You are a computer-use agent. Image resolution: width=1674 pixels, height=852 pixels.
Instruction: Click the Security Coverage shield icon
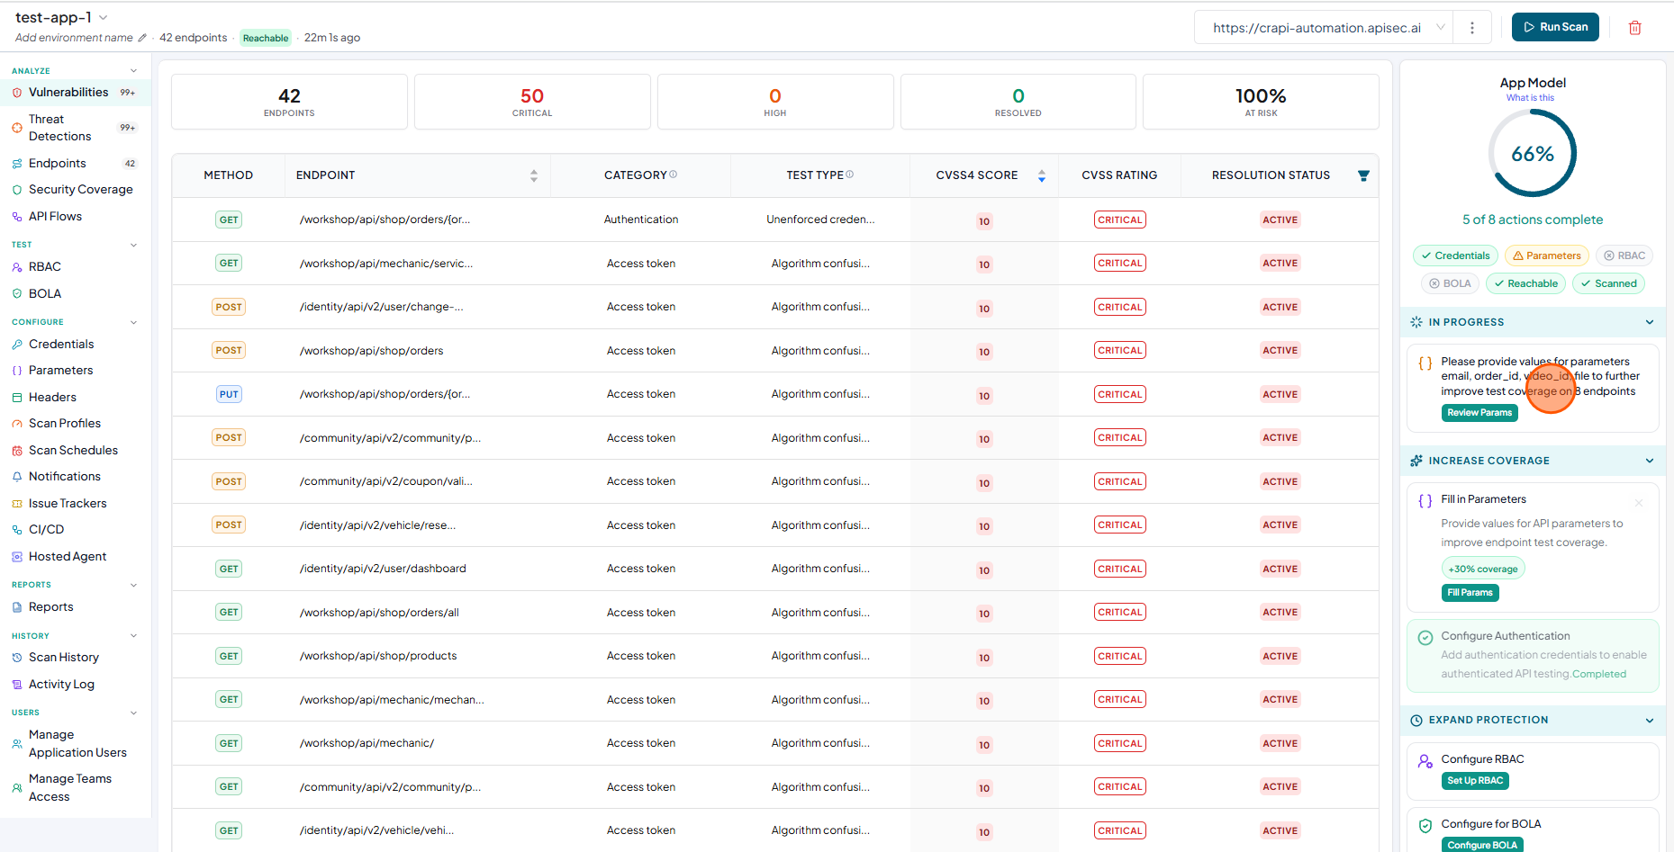(17, 190)
